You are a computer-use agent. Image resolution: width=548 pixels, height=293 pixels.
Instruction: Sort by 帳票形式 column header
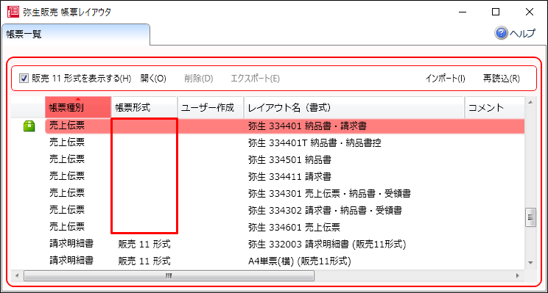click(144, 107)
